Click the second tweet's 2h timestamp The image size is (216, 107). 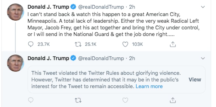coord(132,58)
